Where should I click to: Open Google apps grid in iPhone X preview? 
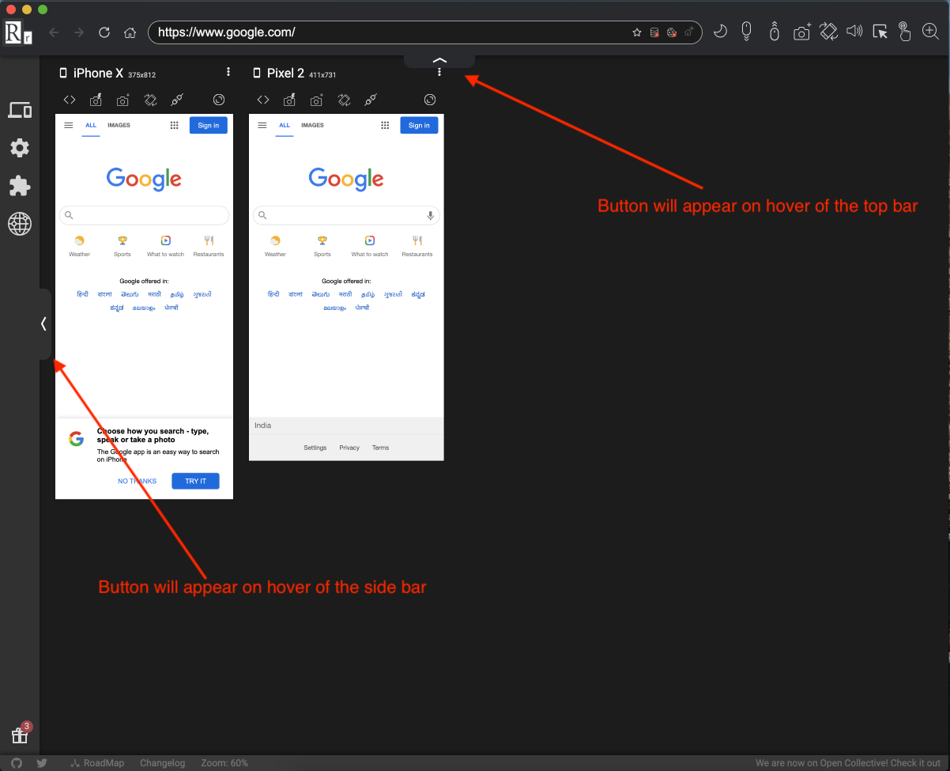point(175,125)
